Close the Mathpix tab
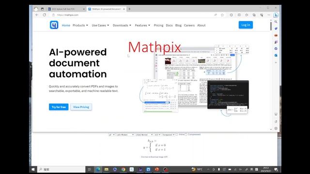This screenshot has height=174, width=310. [x=124, y=9]
